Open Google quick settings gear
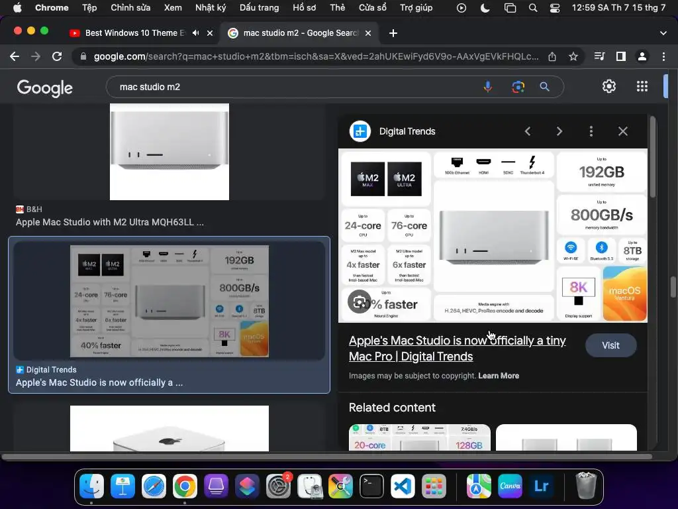Screen dimensions: 678x509 [609, 87]
